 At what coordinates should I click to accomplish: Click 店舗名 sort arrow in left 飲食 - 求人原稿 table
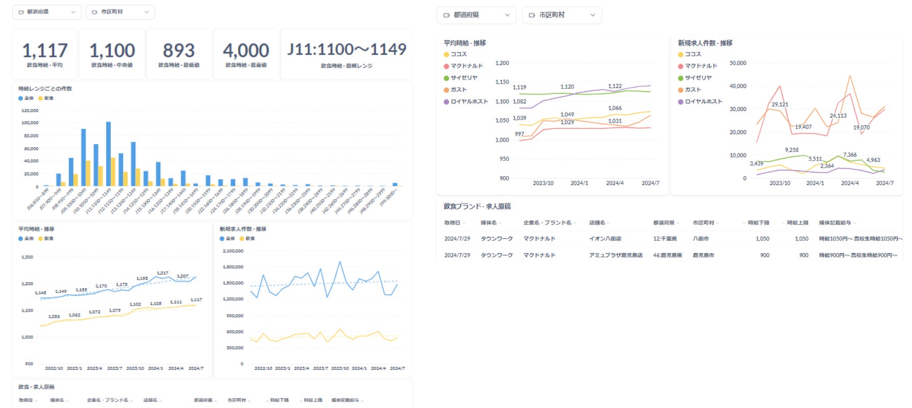pyautogui.click(x=160, y=401)
